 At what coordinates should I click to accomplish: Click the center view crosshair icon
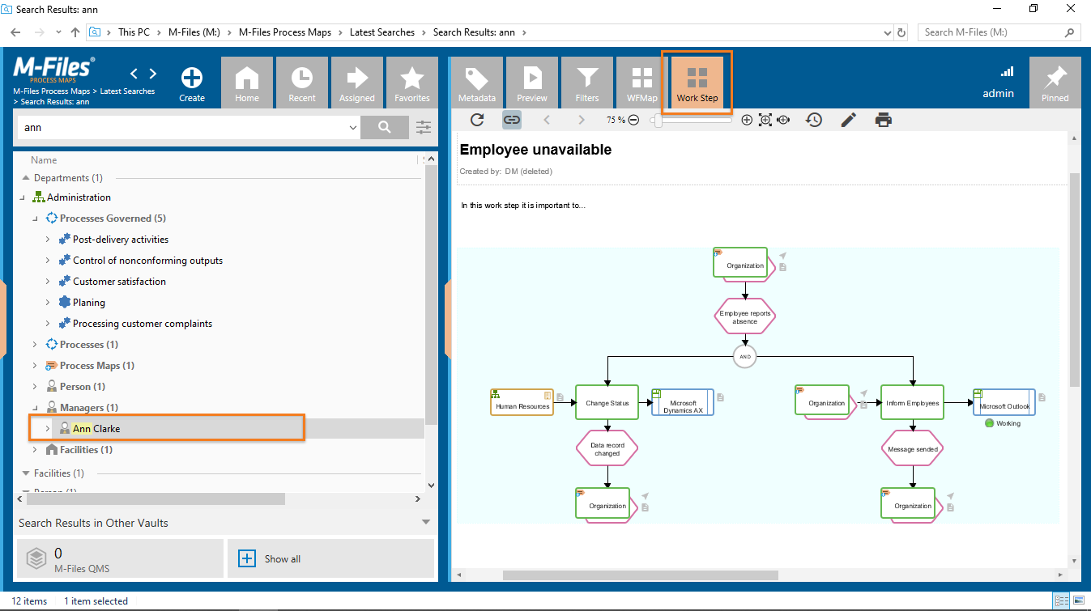(783, 120)
